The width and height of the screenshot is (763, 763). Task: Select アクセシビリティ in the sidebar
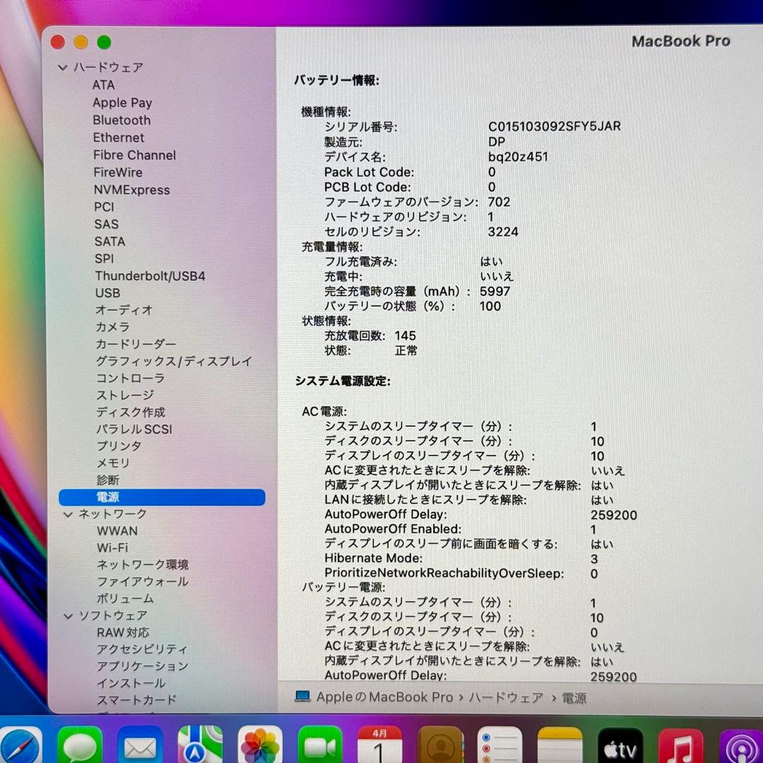[142, 649]
